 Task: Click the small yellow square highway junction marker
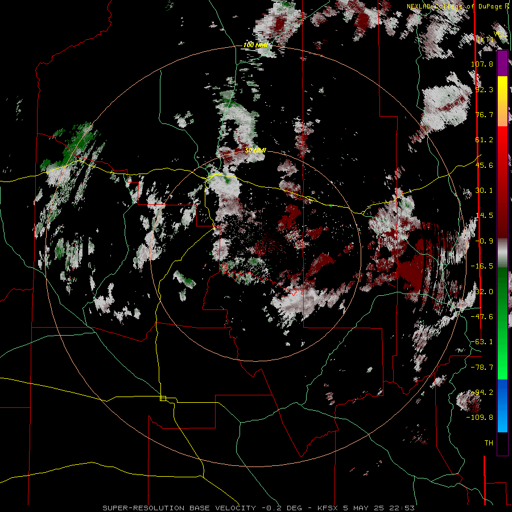163,398
